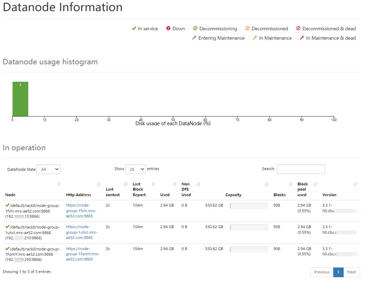
Task: Click the 'Datanode Information' page title
Action: pos(63,7)
